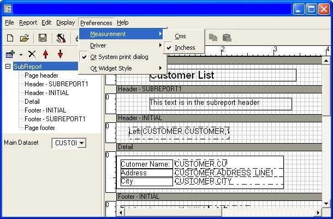The image size is (333, 219).
Task: Select Cms measurement unit
Action: pyautogui.click(x=180, y=36)
